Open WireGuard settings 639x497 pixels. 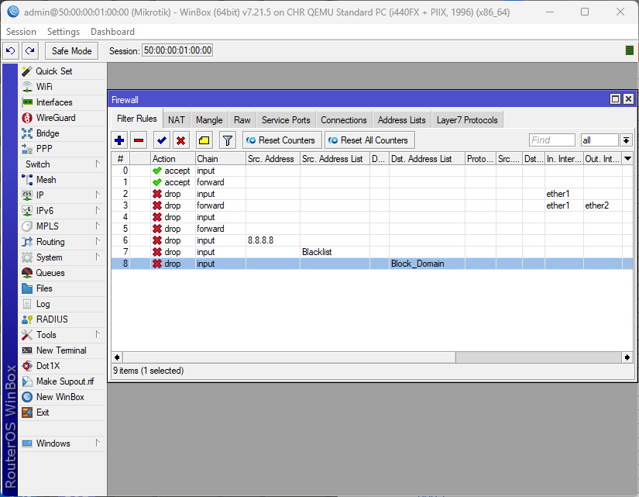pos(62,118)
